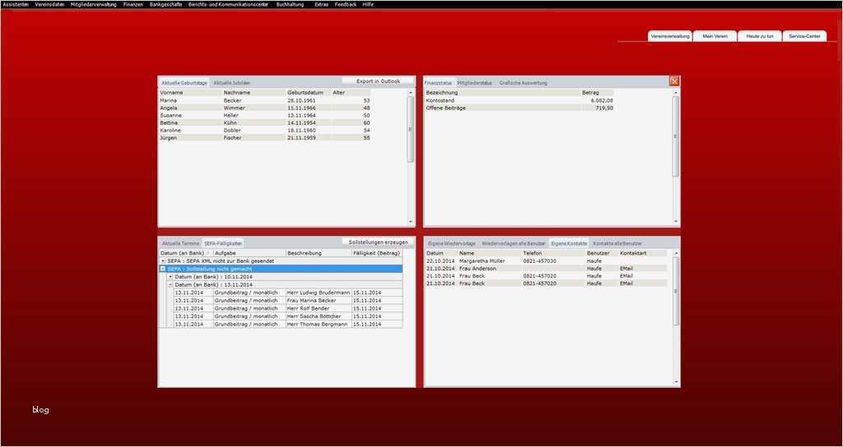Expand SEPA XML nicht zur Bank gesendet
The height and width of the screenshot is (447, 843).
(x=163, y=260)
